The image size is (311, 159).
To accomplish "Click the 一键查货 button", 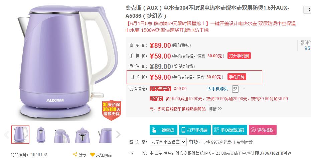I will 163,130.
